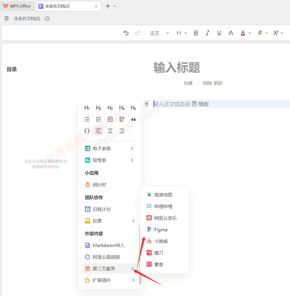Apply Heading 4 style
This screenshot has width=290, height=296.
(122, 108)
